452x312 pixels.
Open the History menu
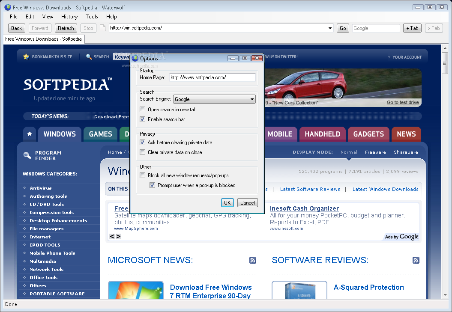[69, 17]
